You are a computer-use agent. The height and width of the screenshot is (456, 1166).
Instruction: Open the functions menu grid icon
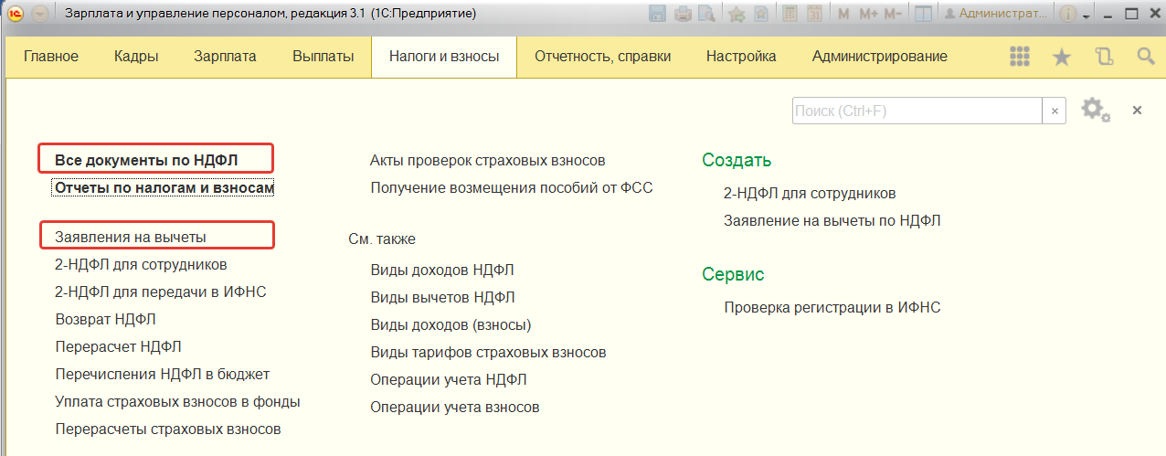[x=1020, y=57]
